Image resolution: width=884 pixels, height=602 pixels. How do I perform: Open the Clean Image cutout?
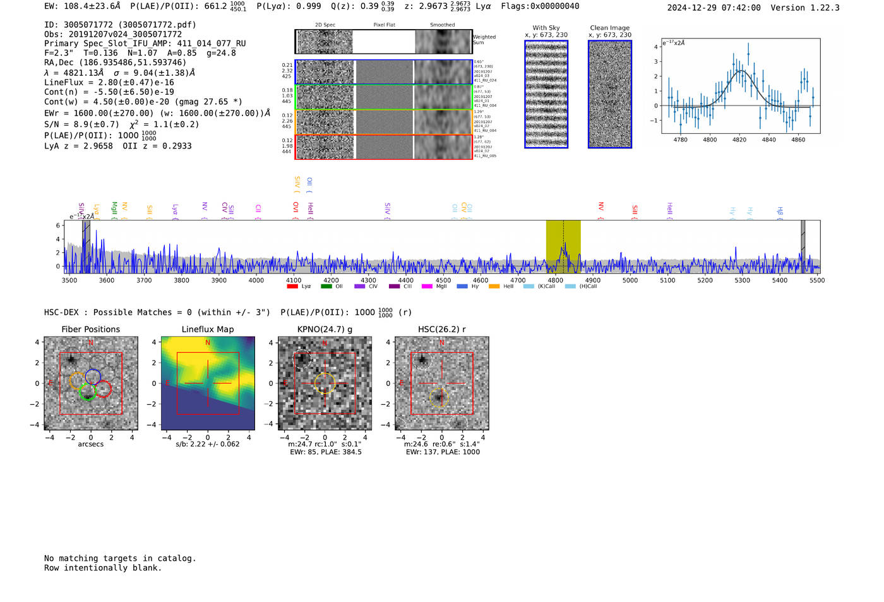610,94
